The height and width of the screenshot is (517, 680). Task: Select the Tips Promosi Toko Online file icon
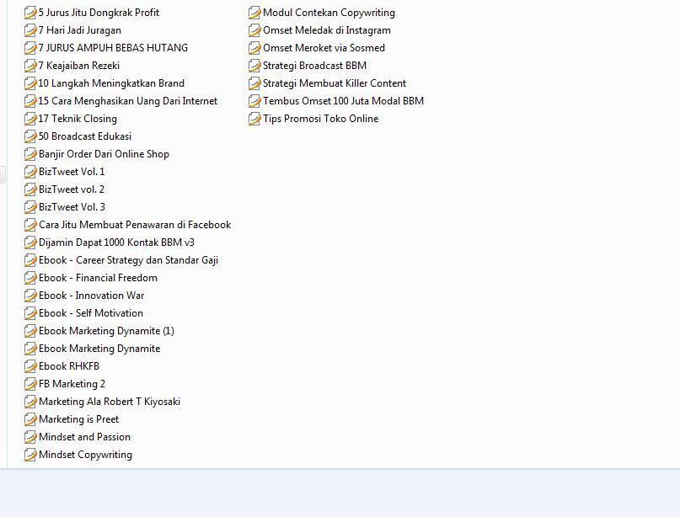254,119
